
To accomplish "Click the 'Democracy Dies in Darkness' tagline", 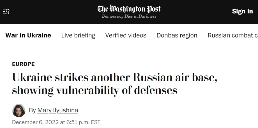I will 129,16.
